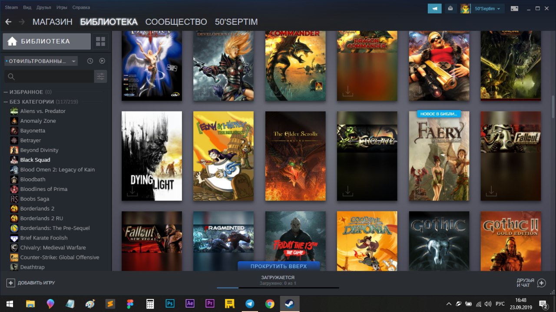Viewport: 556px width, 312px height.
Task: Open Google Chrome from the taskbar
Action: 270,304
